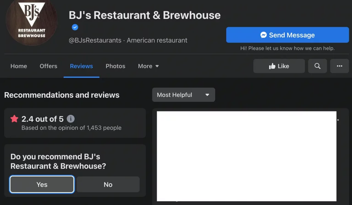Click the Recommendations and reviews heading
Image resolution: width=352 pixels, height=205 pixels.
[62, 95]
